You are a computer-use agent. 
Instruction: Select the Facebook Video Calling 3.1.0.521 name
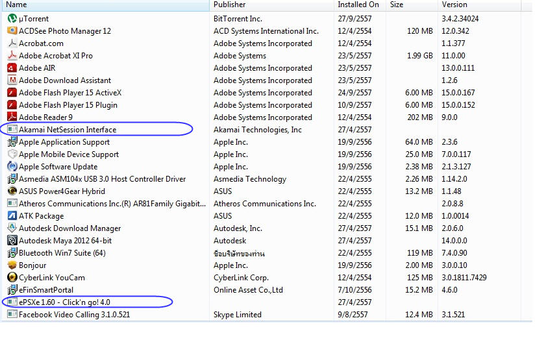(75, 315)
